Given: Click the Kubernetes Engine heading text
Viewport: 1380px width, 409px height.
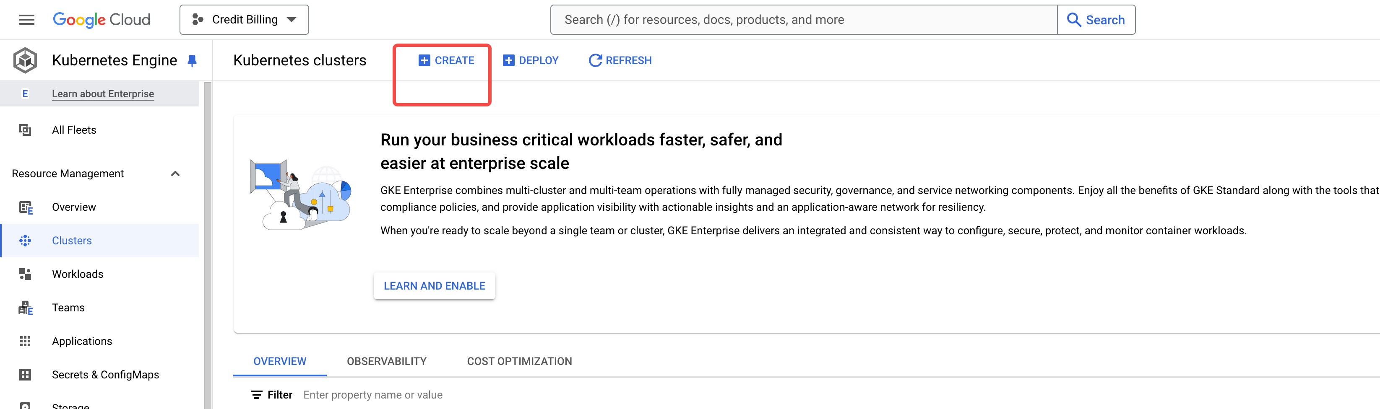Looking at the screenshot, I should coord(115,60).
